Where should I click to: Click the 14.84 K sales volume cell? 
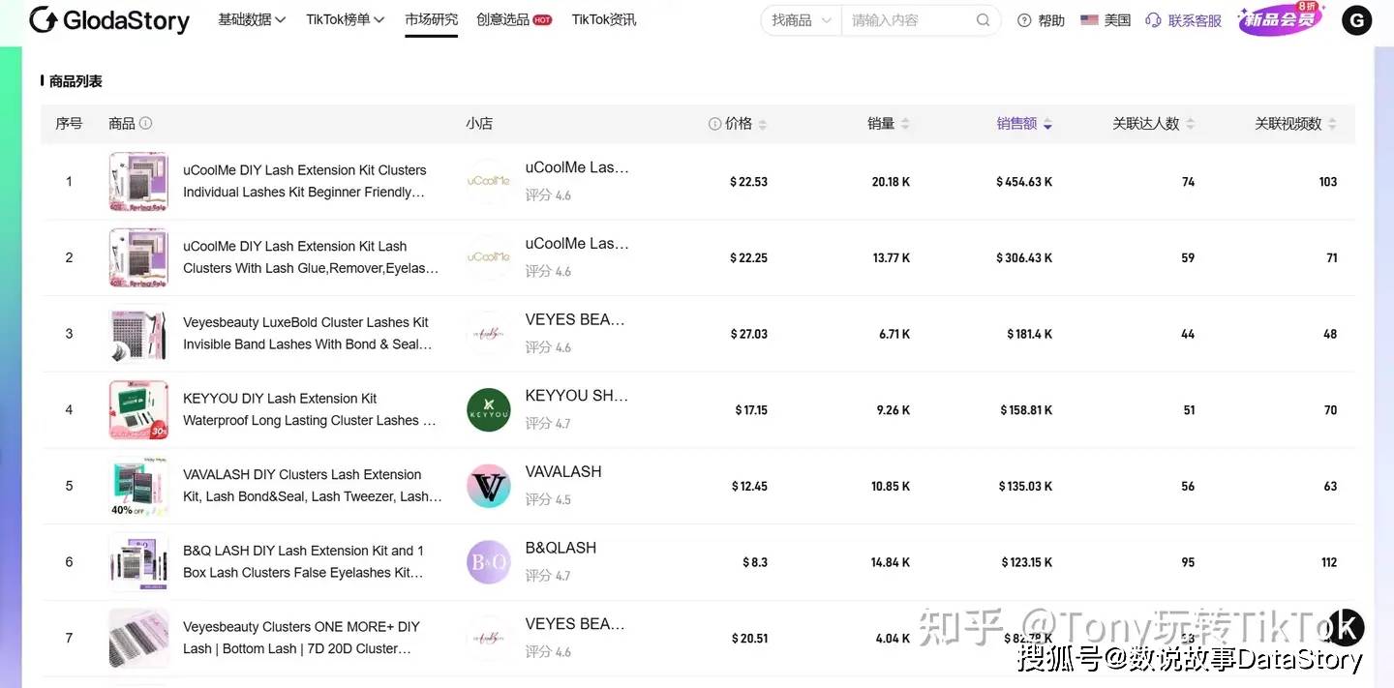(x=891, y=562)
